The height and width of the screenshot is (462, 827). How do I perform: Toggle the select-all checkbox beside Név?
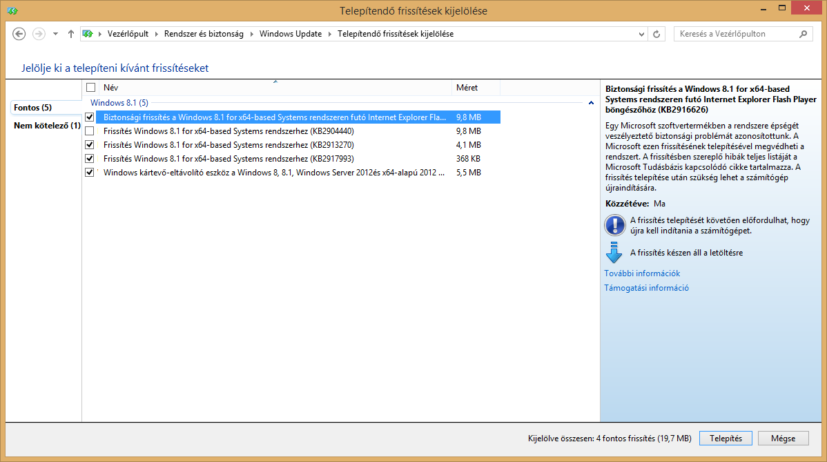(x=90, y=88)
